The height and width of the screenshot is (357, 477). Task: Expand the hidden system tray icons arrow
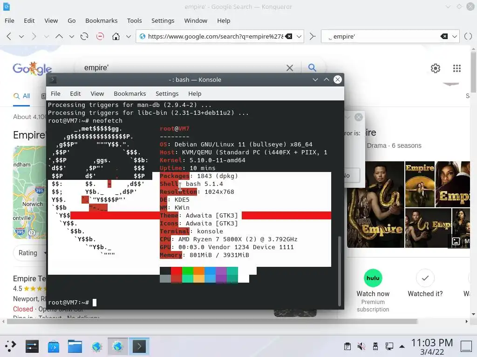402,346
